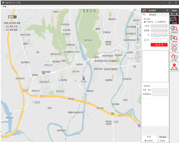The width and height of the screenshot is (179, 143).
Task: Expand the 시군구 dropdown
Action: (159, 26)
